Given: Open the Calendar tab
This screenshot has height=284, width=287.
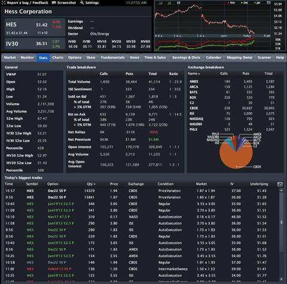Looking at the screenshot, I should click(213, 57).
